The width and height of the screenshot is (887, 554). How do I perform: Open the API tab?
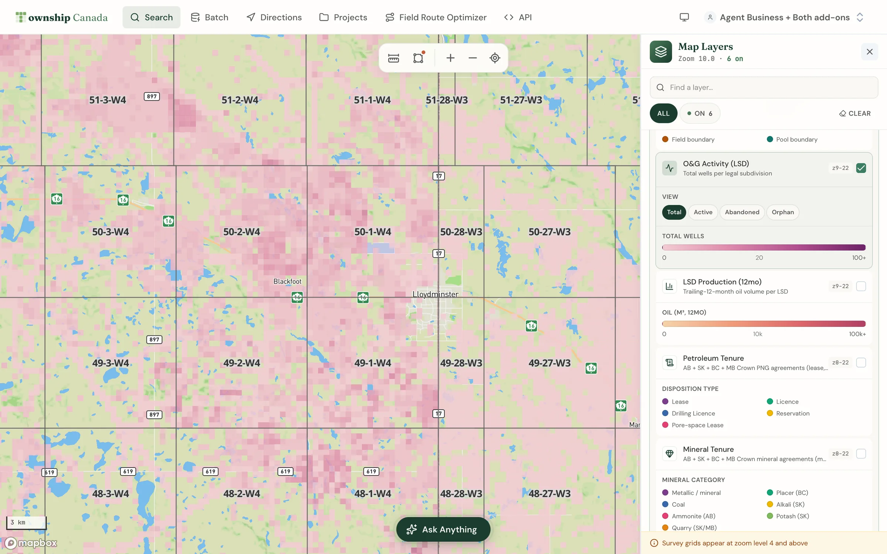(x=518, y=17)
